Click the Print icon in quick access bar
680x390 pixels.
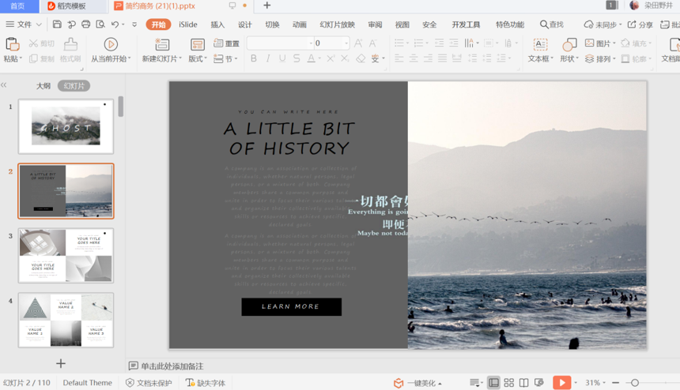pos(86,24)
